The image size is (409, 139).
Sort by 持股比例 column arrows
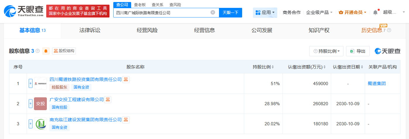click(x=273, y=67)
